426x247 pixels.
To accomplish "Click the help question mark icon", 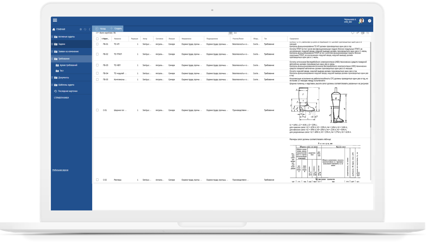I will click(369, 21).
